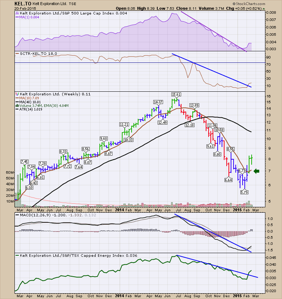This screenshot has height=299, width=282.
Task: Click the 8.55 price label
Action: [230, 149]
